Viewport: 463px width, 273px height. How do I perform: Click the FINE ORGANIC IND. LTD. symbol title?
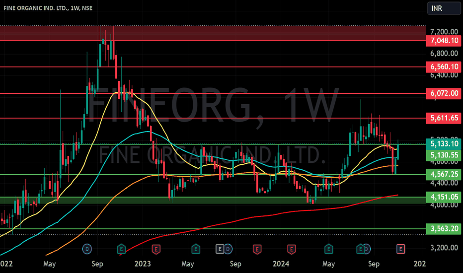(x=48, y=8)
